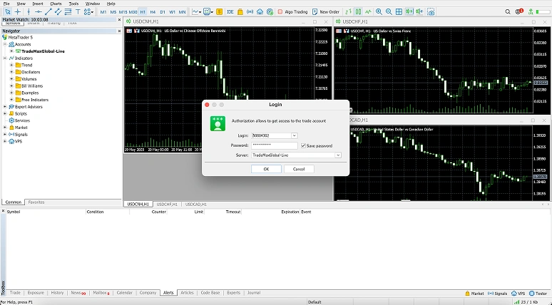Open a New Order from toolbar
This screenshot has height=305, width=552.
tap(326, 12)
